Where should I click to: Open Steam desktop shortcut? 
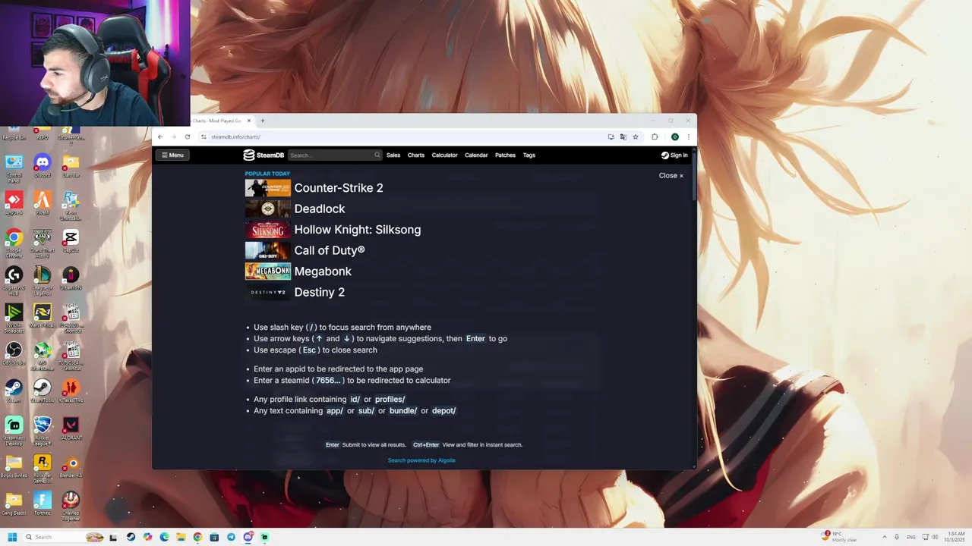point(14,391)
